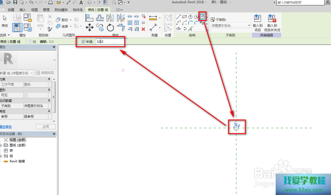
Task: Expand the 图纸 (全部) tree node
Action: [1, 145]
